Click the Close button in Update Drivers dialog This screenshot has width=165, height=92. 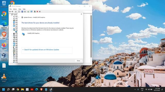(x=78, y=61)
